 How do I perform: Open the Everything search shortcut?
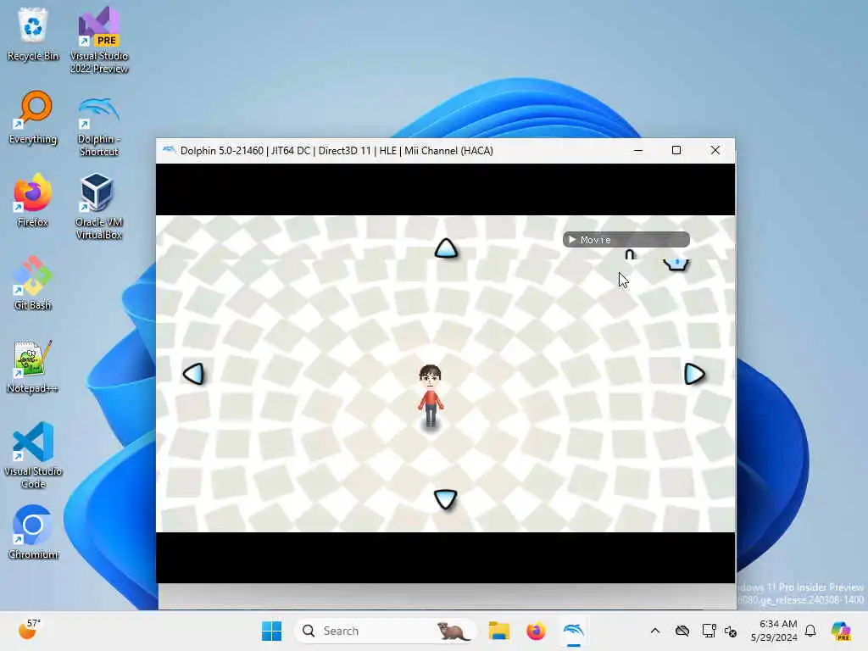33,117
